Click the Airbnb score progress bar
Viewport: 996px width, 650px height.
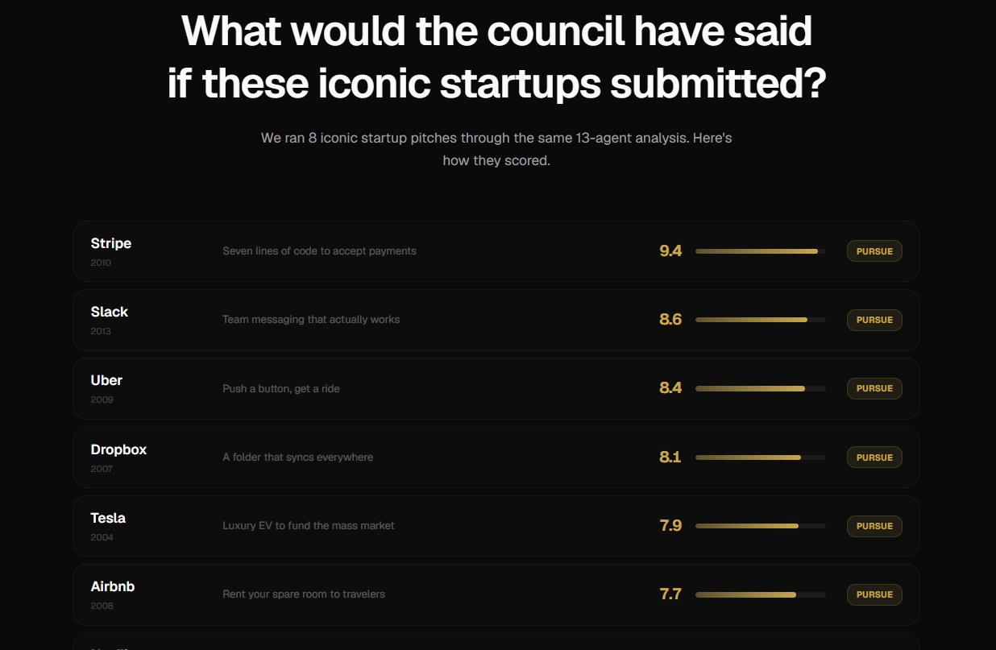click(x=760, y=594)
